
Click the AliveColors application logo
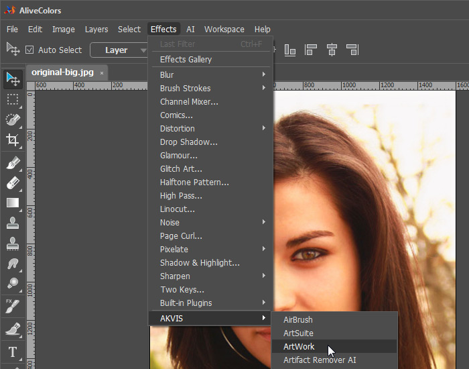click(9, 10)
